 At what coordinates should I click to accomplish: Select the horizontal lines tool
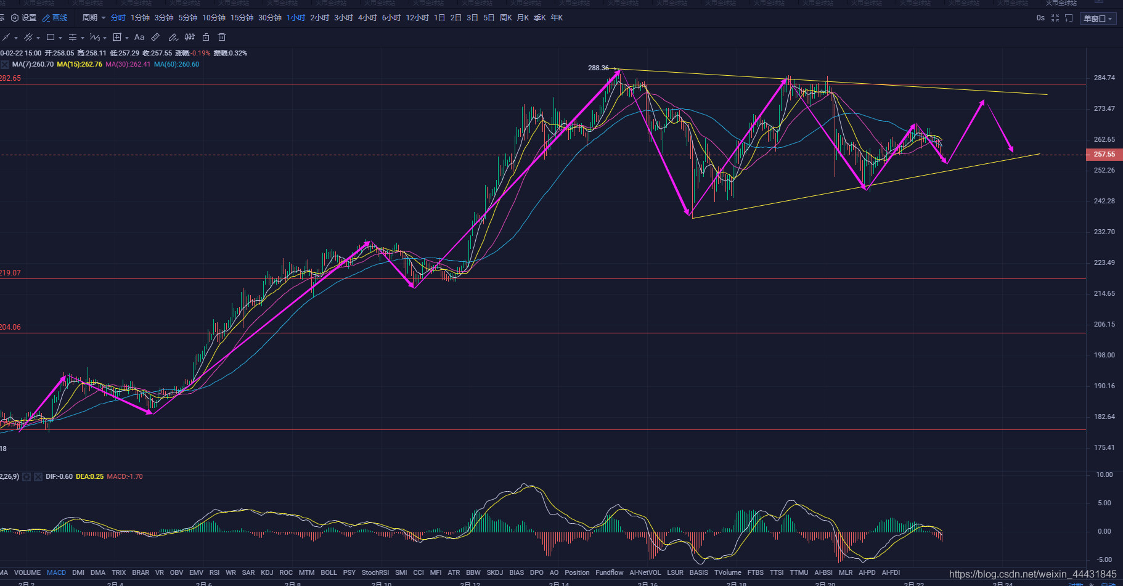coord(73,37)
